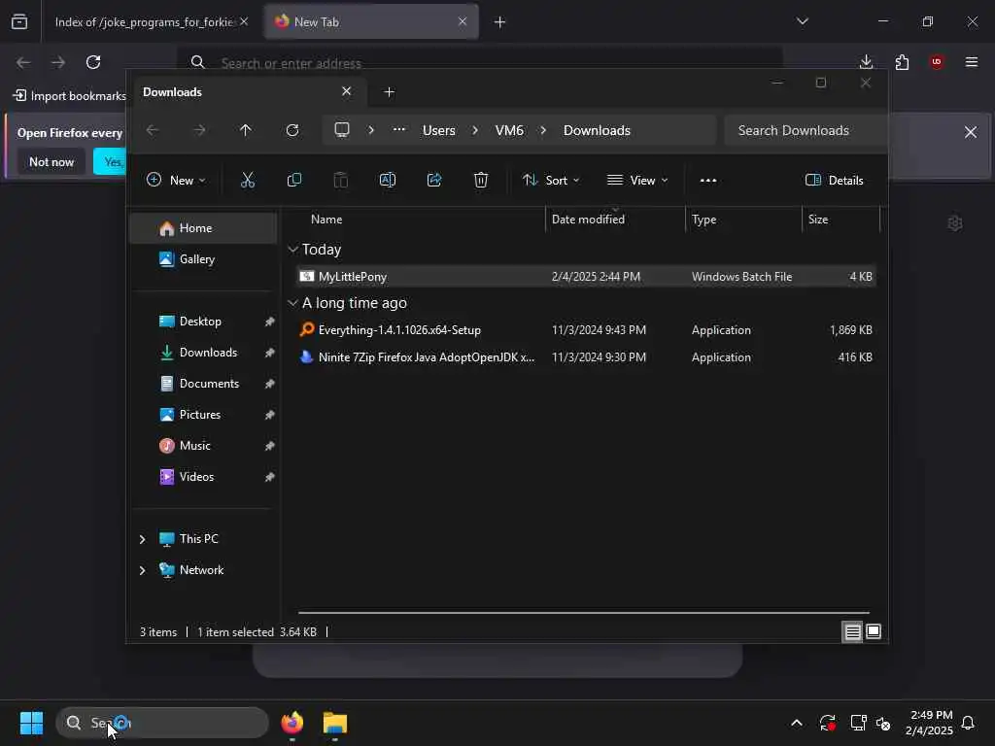This screenshot has height=746, width=995.
Task: Select Everything-1.4.1.1026.x64-Setup file
Action: [585, 330]
